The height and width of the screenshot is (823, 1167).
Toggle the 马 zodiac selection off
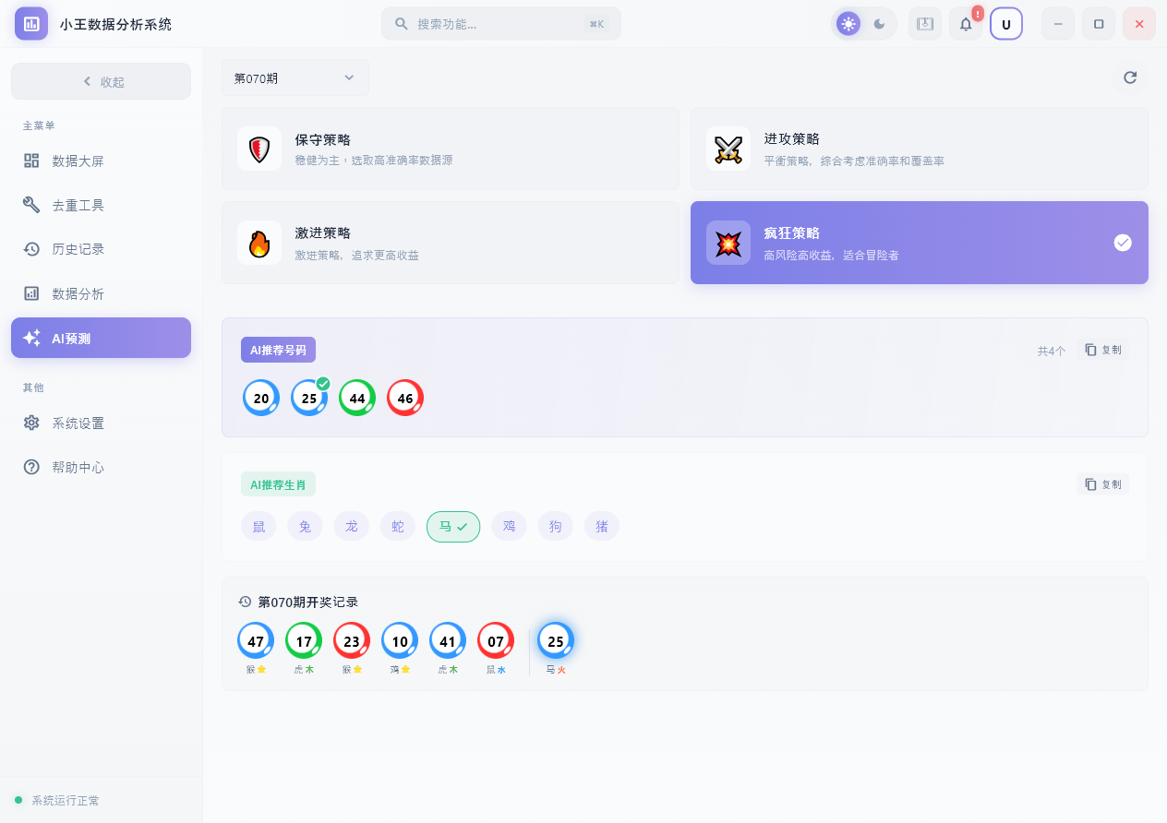coord(453,526)
